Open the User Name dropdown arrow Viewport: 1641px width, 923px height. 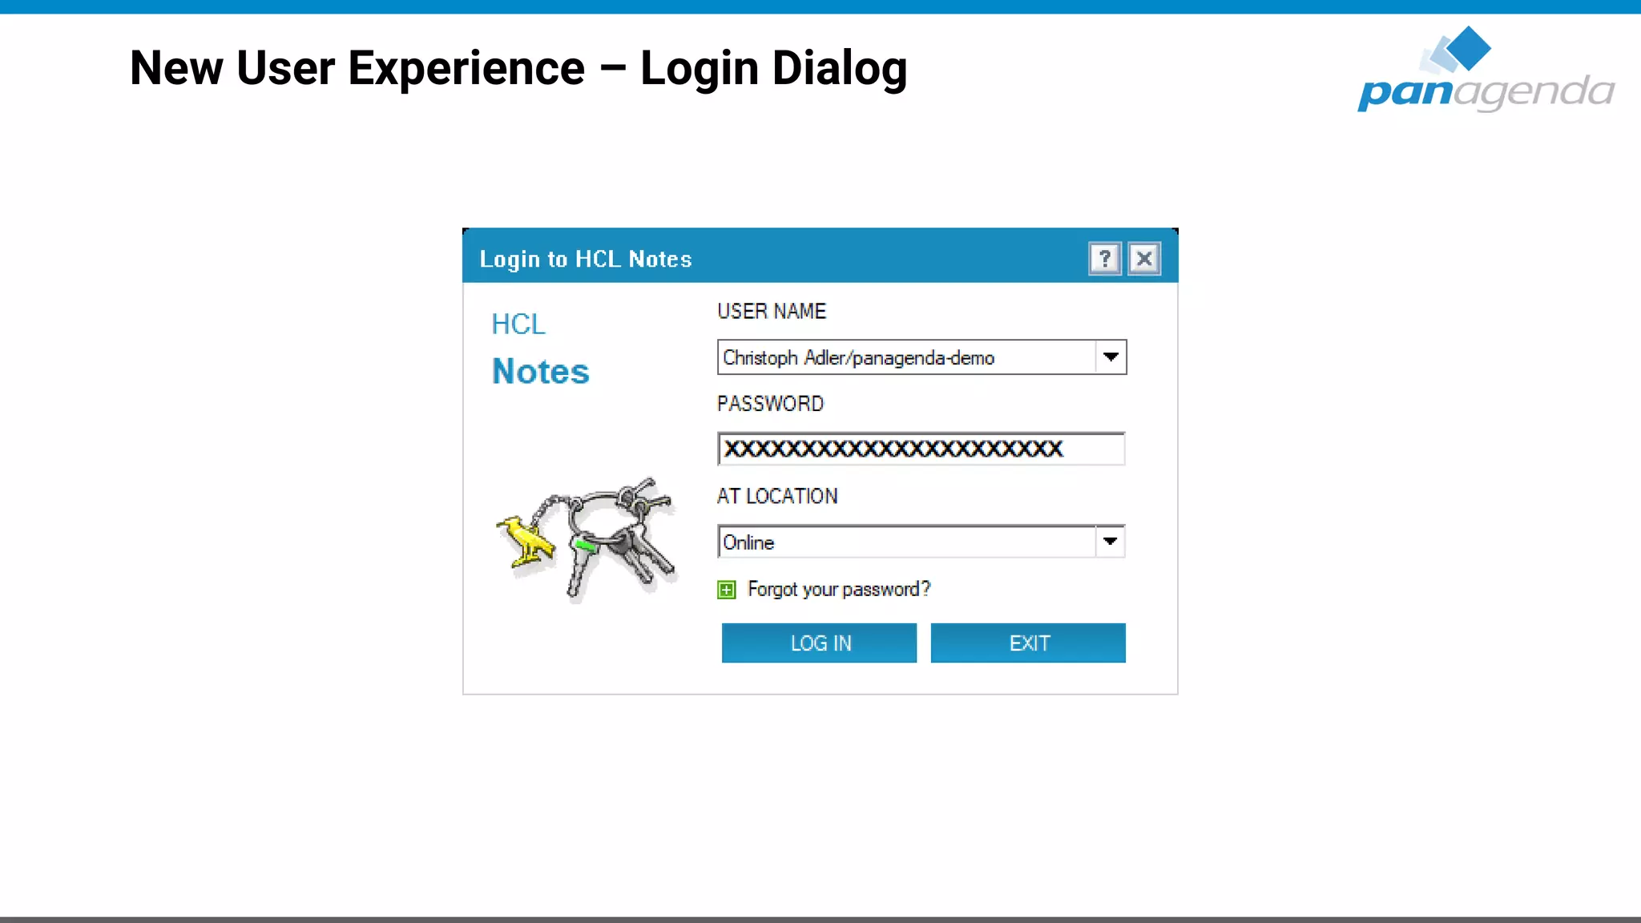point(1111,357)
